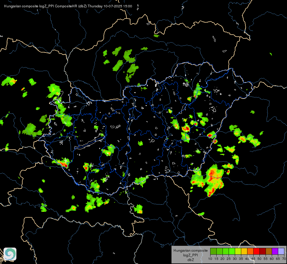Click the legend scale value 30
Viewport: 287px width, 264px height.
235,259
